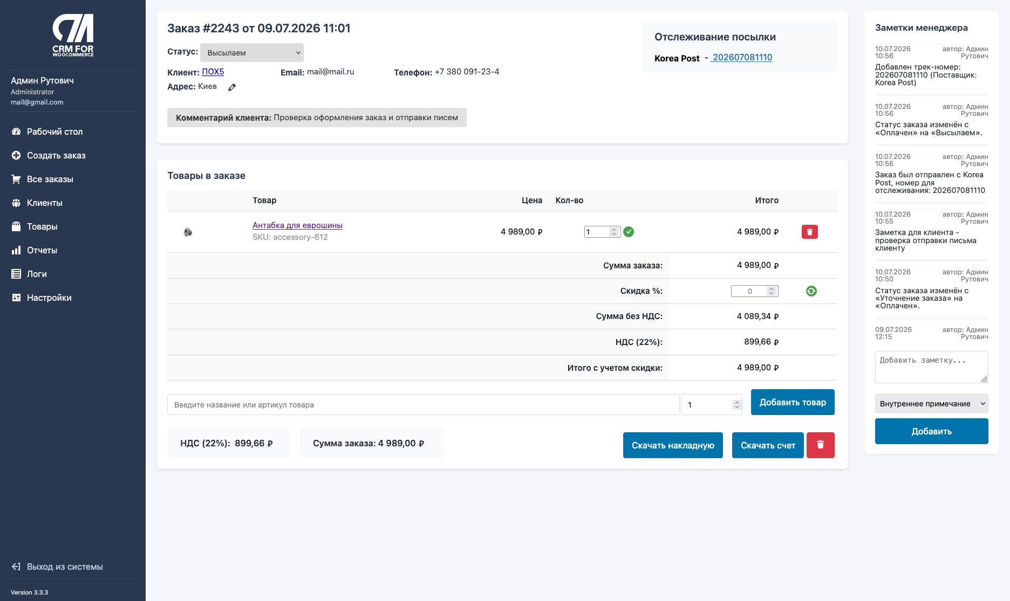Screen dimensions: 1010x601
Task: Click sidebar email mail@gmail.com
Action: 37,102
